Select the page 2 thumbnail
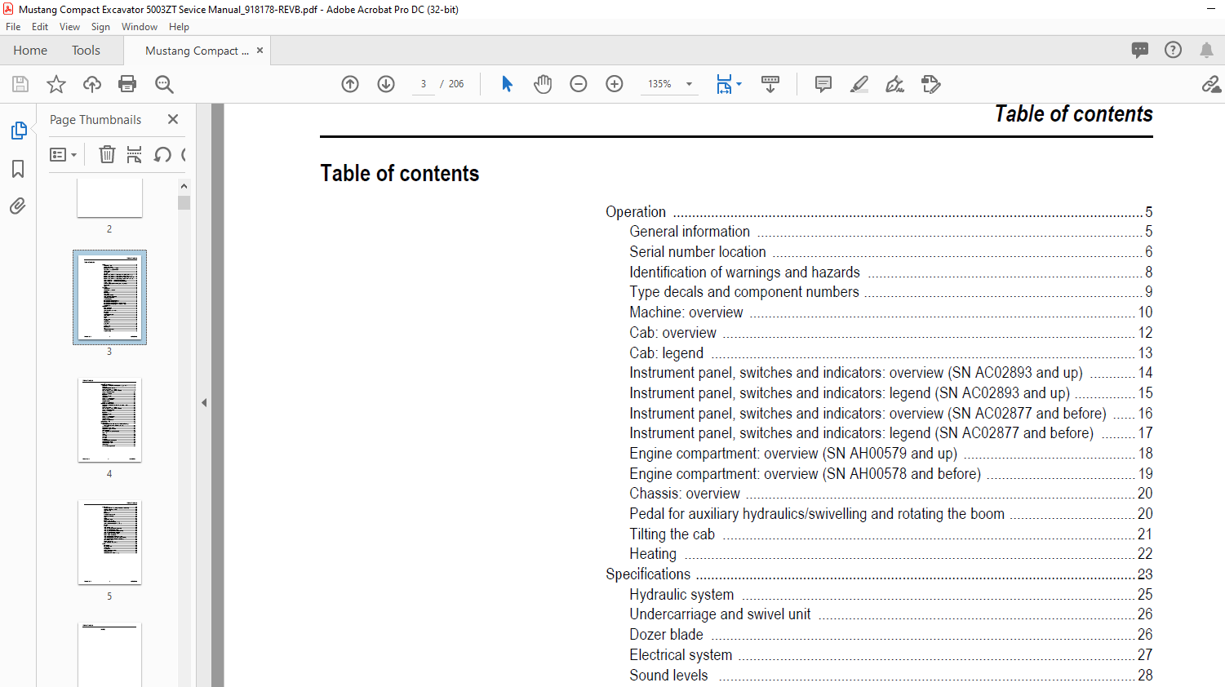The width and height of the screenshot is (1225, 687). [109, 198]
